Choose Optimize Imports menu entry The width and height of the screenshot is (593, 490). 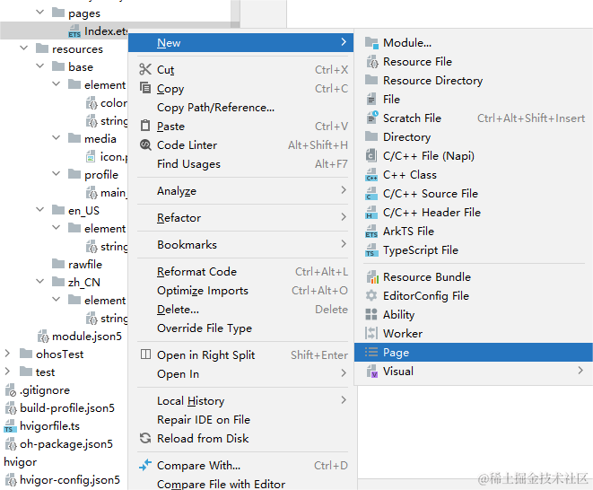[x=242, y=291]
